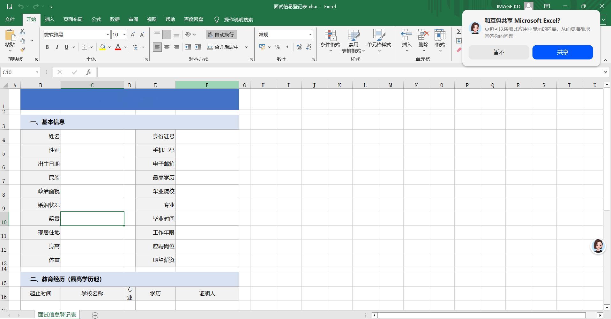Toggle align right
Viewport: 611px width, 319px height.
point(176,47)
